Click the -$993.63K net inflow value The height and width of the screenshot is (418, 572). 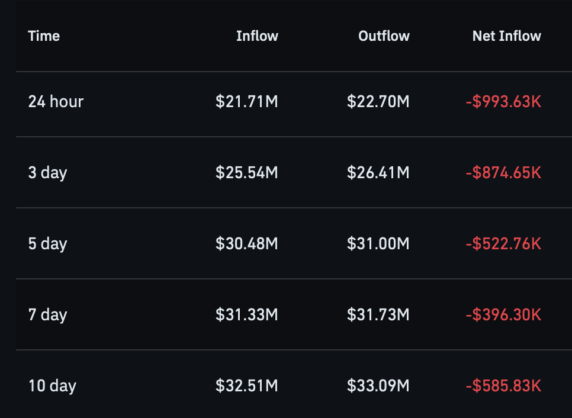point(503,101)
